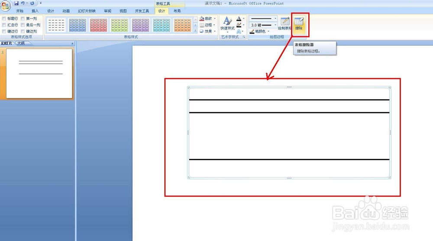This screenshot has height=241, width=433.
Task: Apply text fill color icon
Action: click(239, 19)
